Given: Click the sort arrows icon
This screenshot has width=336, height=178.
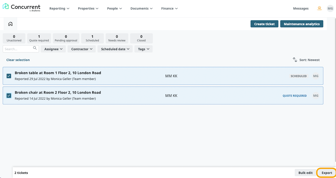Looking at the screenshot, I should pos(295,60).
